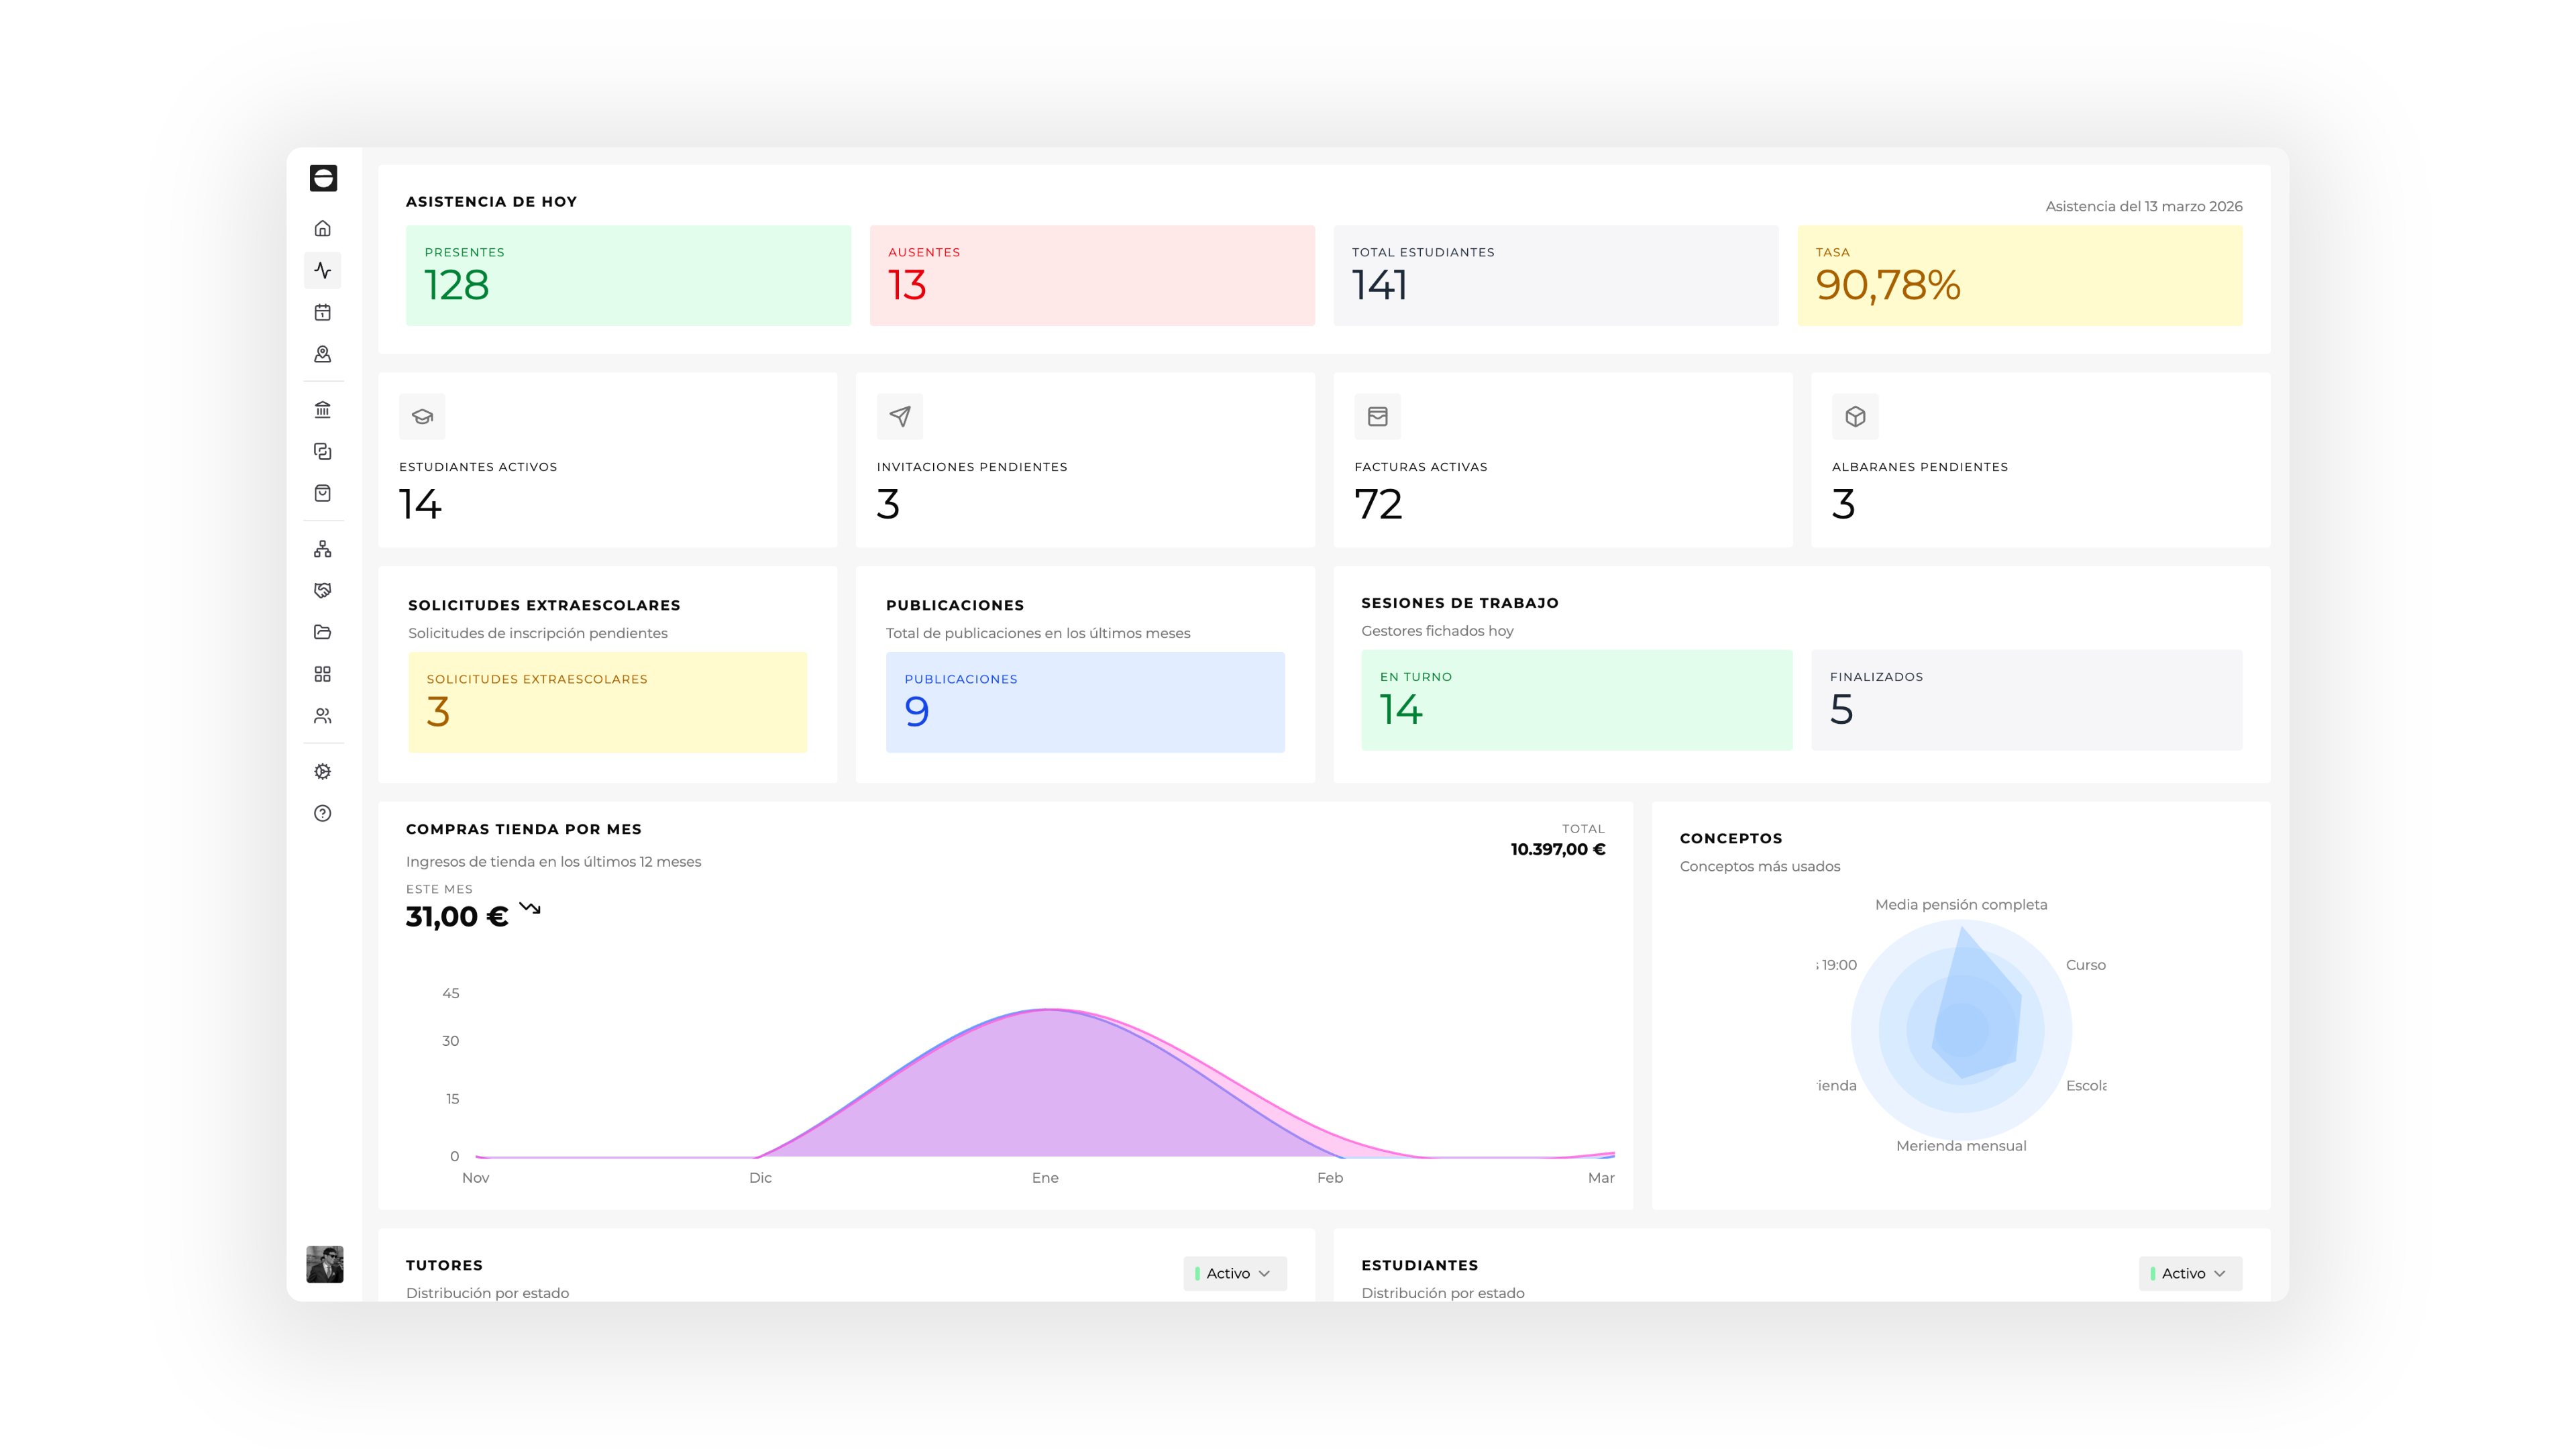
Task: Click the shopping bag store icon
Action: coord(322,493)
